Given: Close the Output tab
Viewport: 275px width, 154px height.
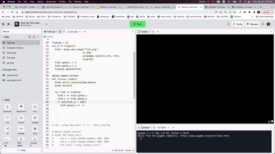Looking at the screenshot, I should pos(153,32).
